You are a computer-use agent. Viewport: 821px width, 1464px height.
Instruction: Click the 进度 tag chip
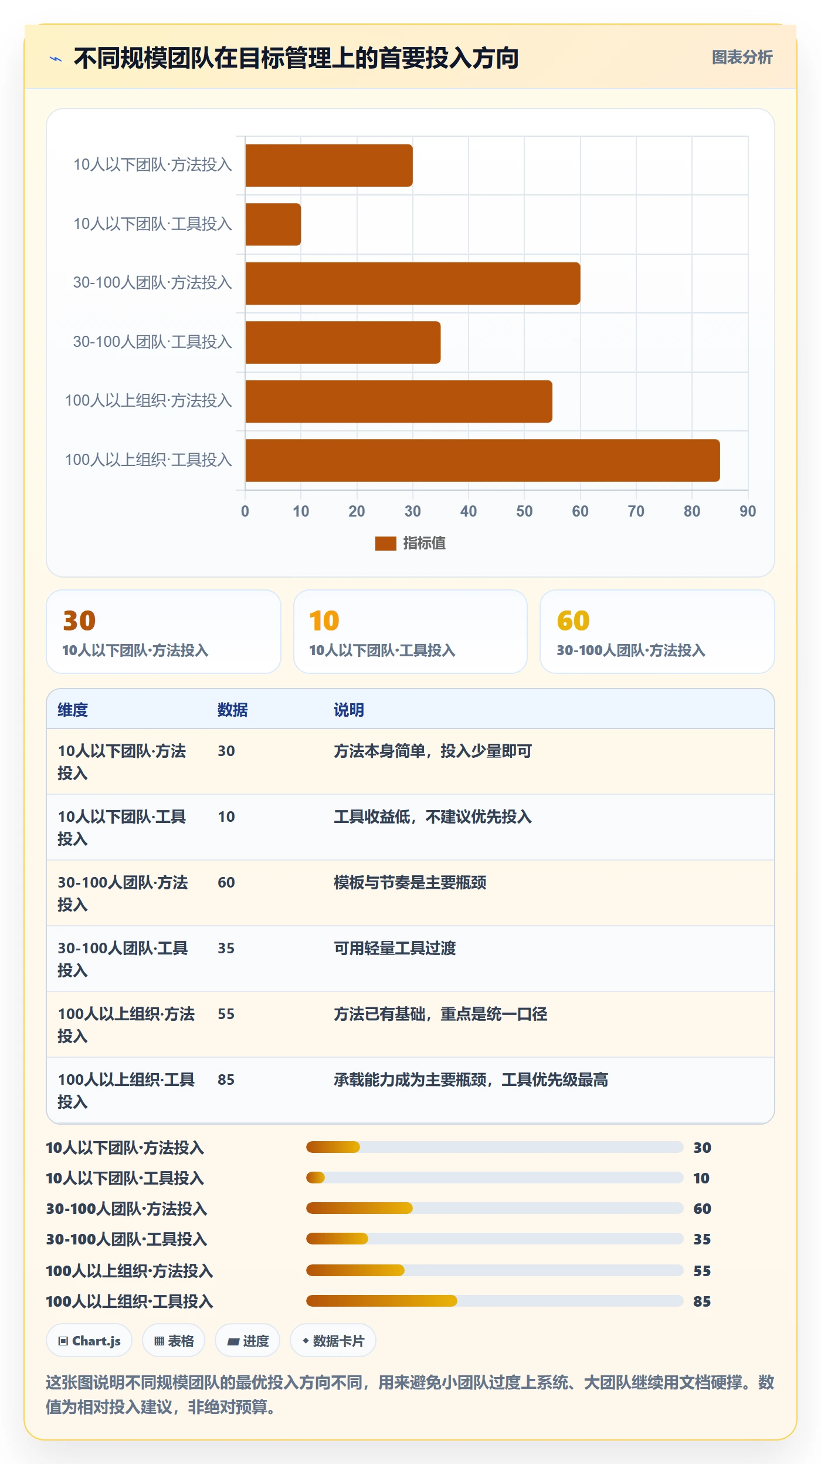click(247, 1341)
